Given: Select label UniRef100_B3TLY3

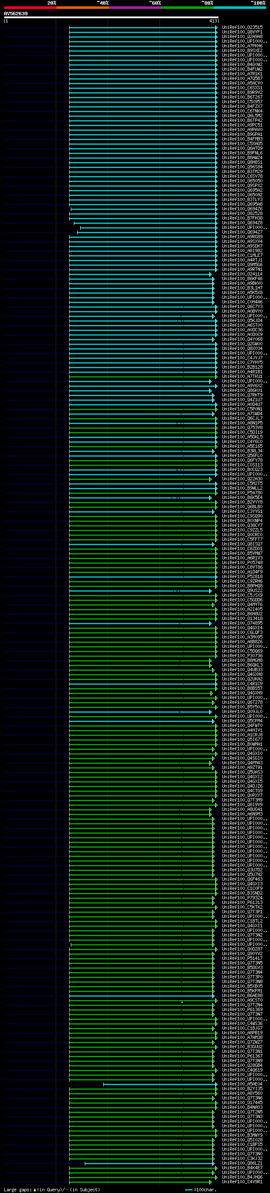Looking at the screenshot, I should pyautogui.click(x=242, y=200).
